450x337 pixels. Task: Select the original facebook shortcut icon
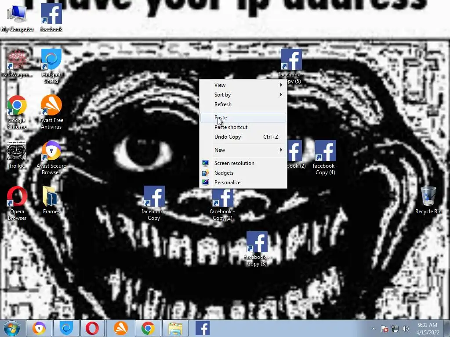coord(51,18)
